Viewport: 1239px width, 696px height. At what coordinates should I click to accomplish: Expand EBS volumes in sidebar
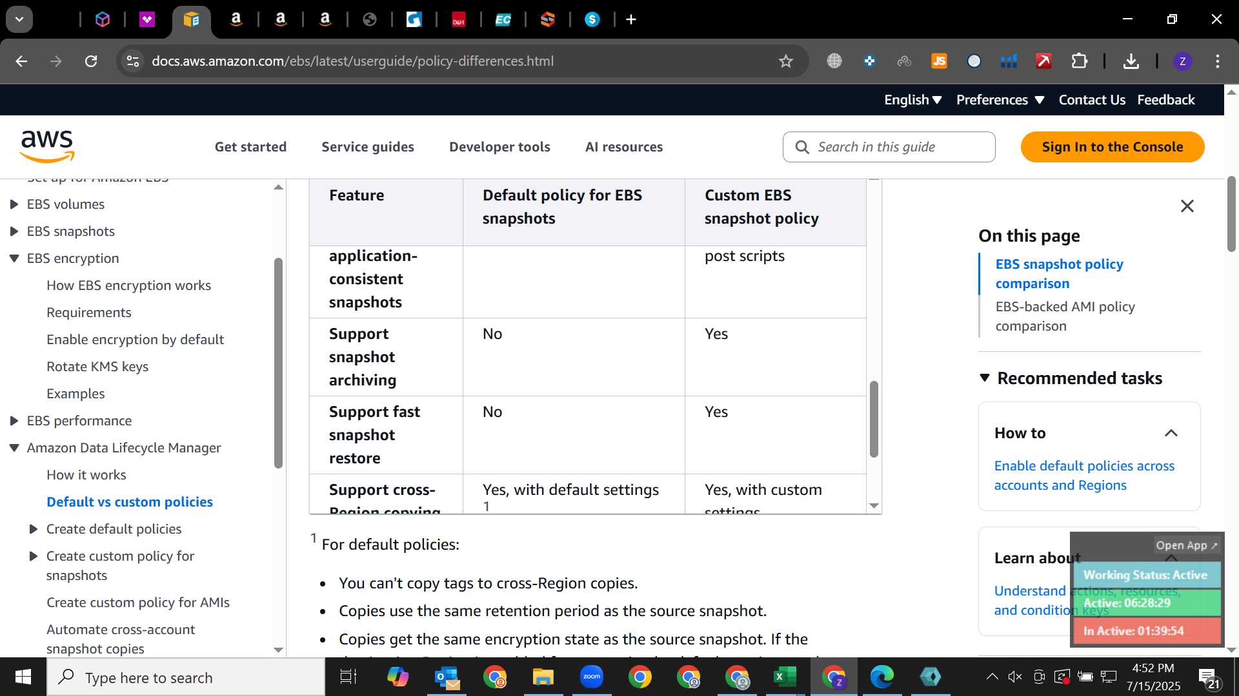(x=14, y=204)
